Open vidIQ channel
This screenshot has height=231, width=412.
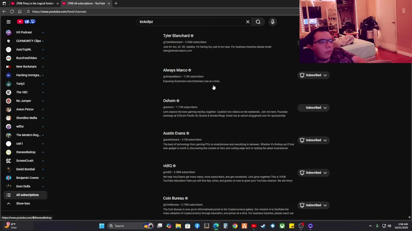(x=167, y=166)
